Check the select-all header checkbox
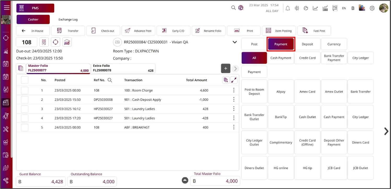This screenshot has height=189, width=391. click(x=25, y=80)
